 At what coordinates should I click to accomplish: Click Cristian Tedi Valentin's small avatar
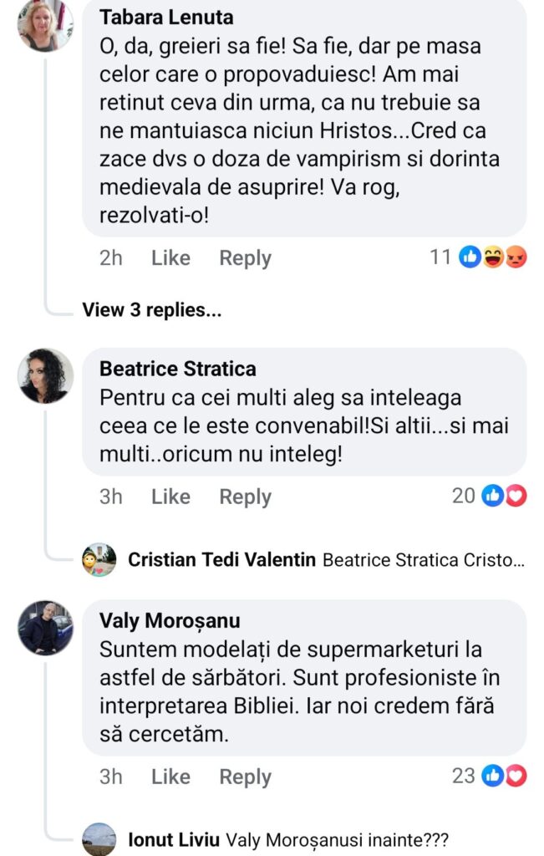[99, 559]
